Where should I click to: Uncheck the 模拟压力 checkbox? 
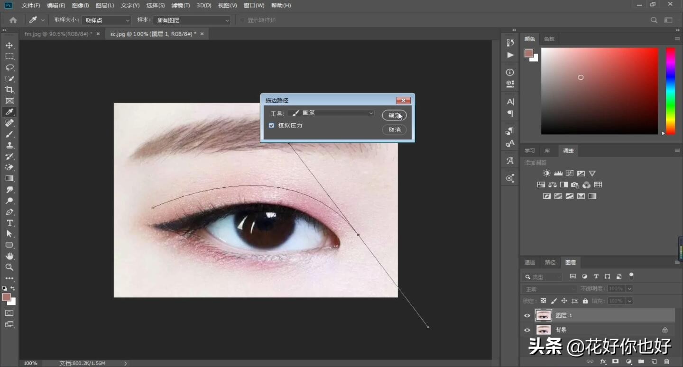click(x=271, y=126)
